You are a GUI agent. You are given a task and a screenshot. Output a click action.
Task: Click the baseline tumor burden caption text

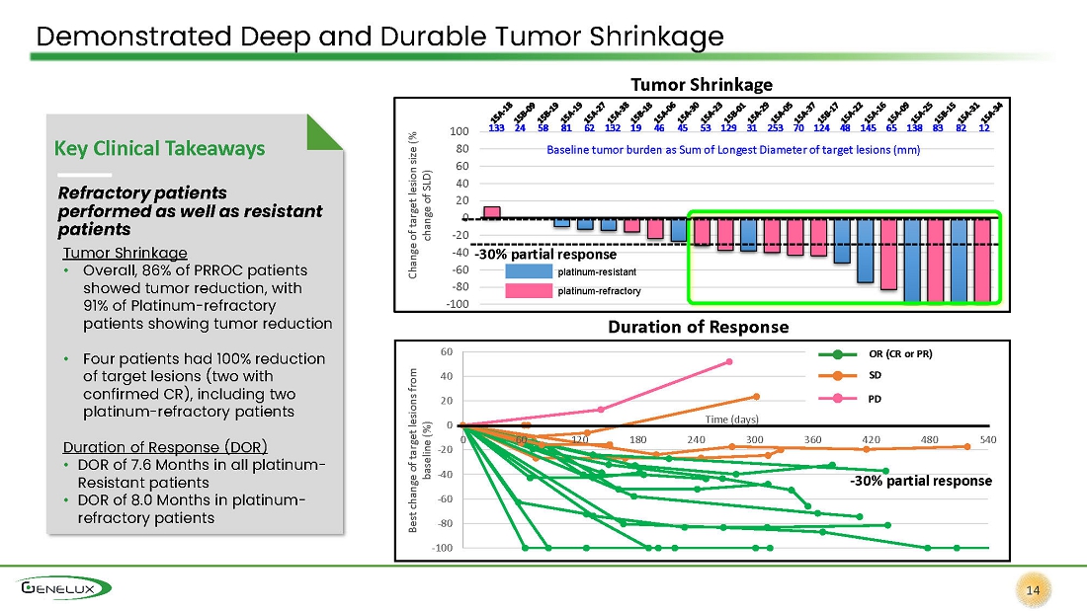pyautogui.click(x=733, y=150)
